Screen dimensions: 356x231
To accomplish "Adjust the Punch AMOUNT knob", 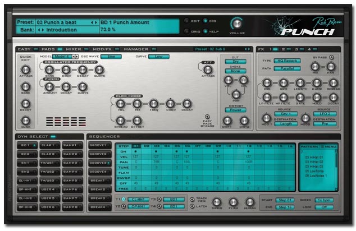I will (x=49, y=86).
